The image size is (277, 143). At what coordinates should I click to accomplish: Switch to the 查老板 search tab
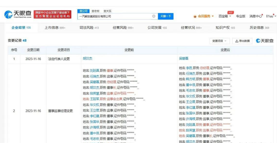pyautogui.click(x=95, y=11)
